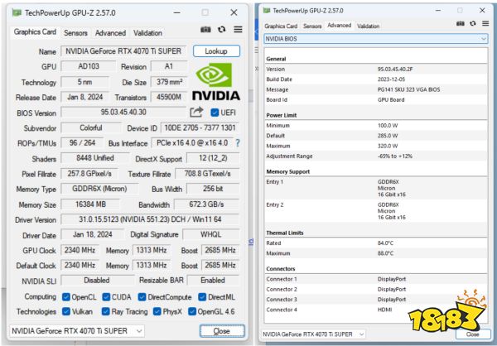Open Validation tab in right window
497x346 pixels.
pos(368,26)
